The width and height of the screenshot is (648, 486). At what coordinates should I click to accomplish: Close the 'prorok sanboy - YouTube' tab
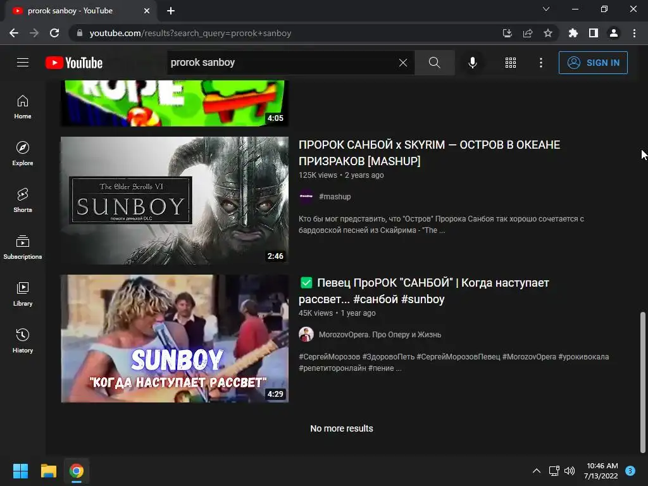(x=146, y=11)
